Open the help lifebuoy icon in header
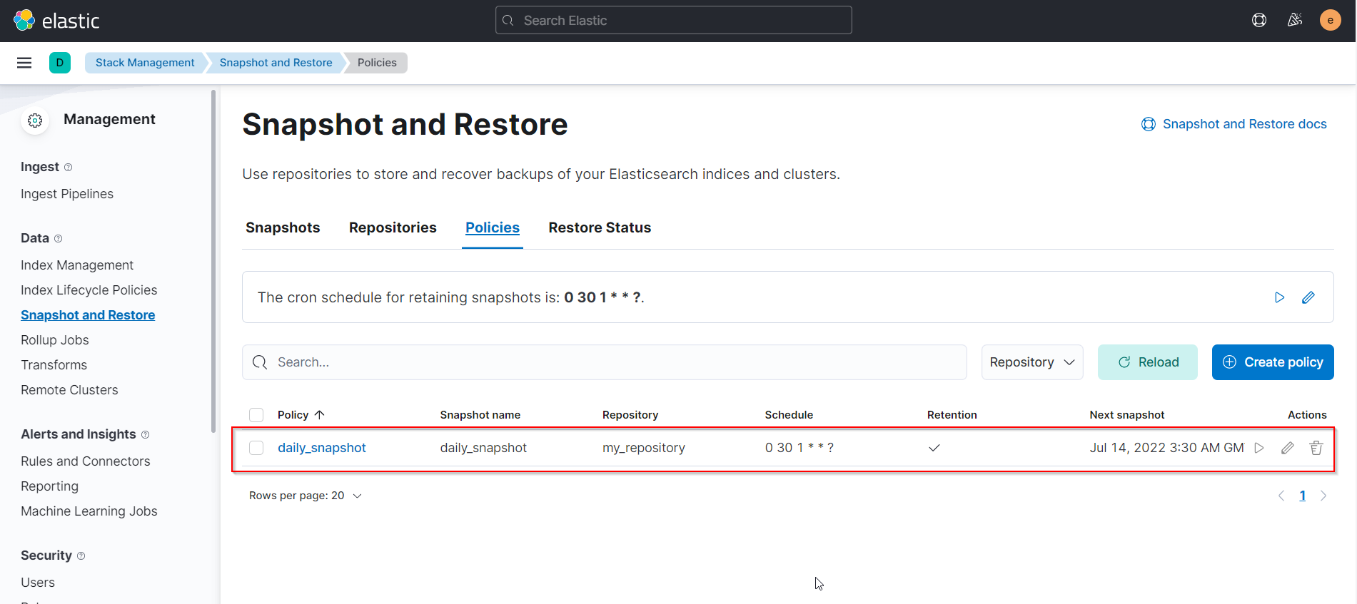The height and width of the screenshot is (604, 1357). click(x=1259, y=20)
